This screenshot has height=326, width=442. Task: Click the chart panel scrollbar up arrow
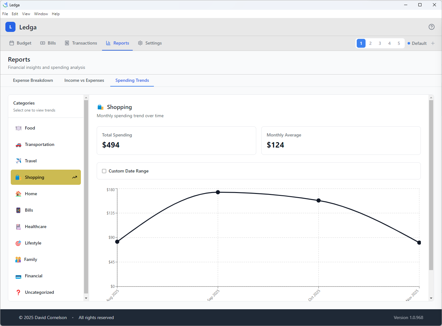(x=431, y=98)
